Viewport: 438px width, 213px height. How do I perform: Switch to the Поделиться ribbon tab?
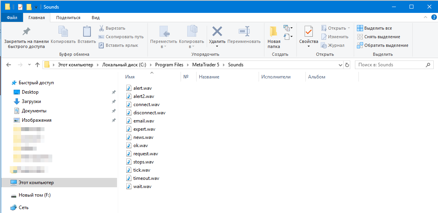tap(68, 18)
